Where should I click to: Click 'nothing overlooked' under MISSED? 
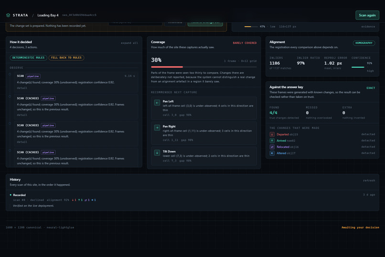tap(319, 118)
